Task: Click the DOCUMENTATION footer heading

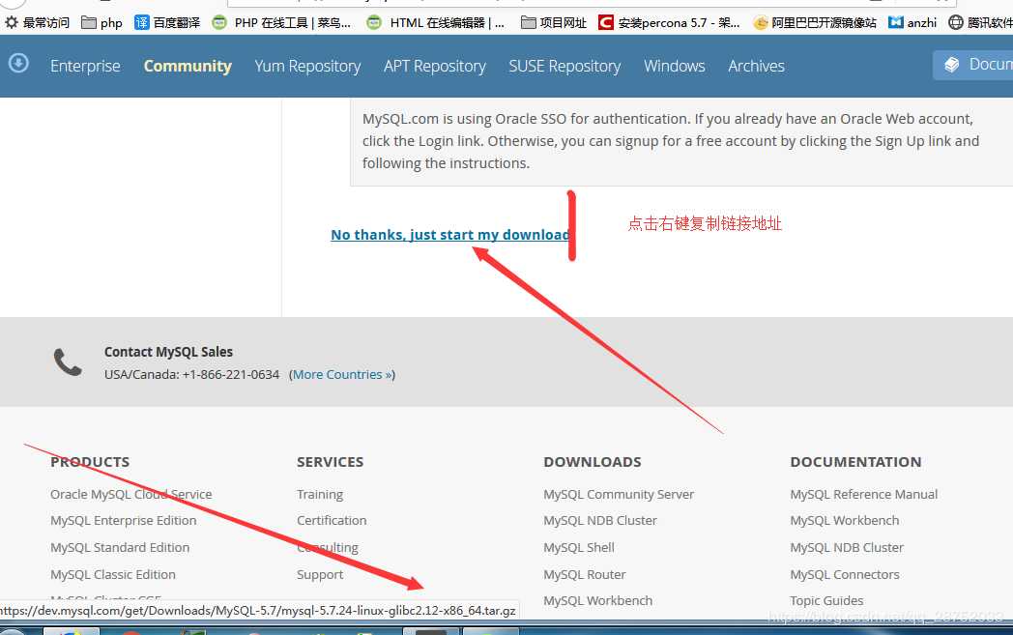Action: click(856, 462)
